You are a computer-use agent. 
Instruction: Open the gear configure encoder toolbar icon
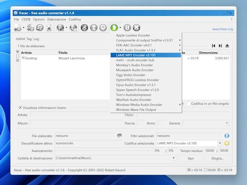pos(103,28)
